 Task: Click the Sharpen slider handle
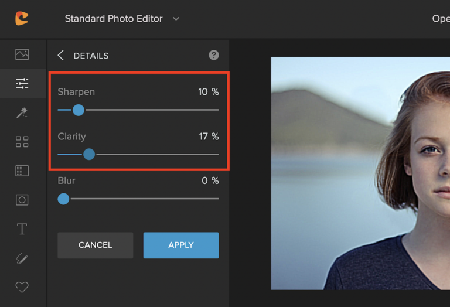(x=79, y=110)
